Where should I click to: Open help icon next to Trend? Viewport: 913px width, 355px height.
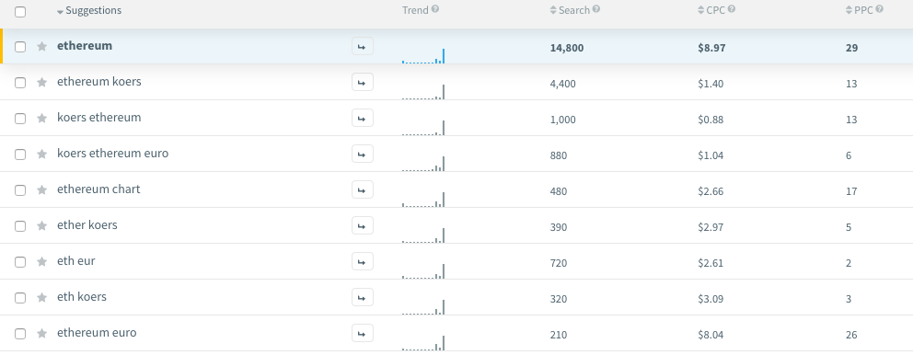click(x=435, y=9)
